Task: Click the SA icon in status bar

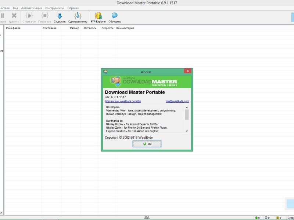Action: pos(147,217)
